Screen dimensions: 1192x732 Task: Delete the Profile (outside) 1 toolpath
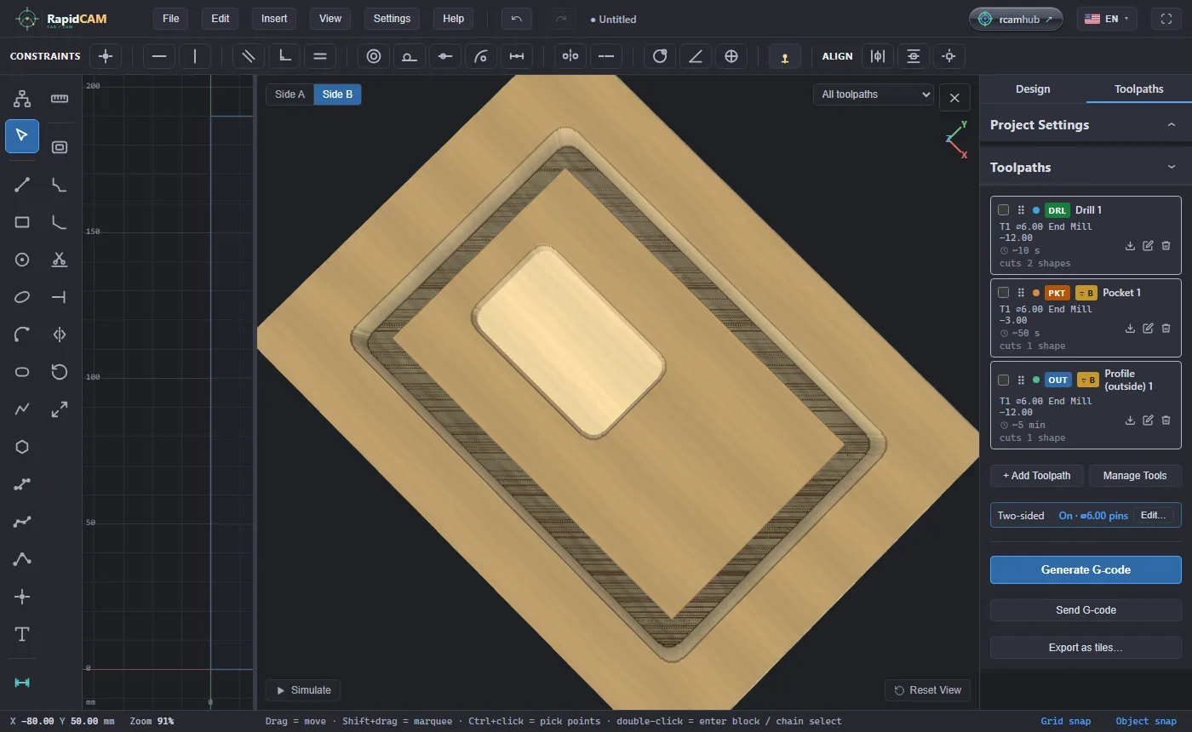coord(1166,420)
